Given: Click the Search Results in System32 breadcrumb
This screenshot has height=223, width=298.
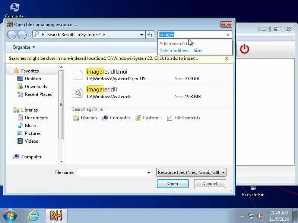Looking at the screenshot, I should [x=73, y=35].
